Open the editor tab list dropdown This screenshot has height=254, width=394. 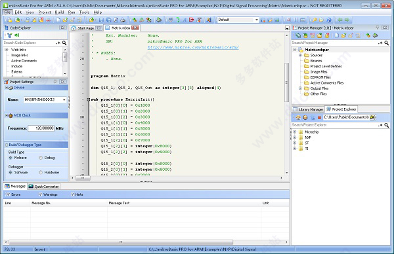coord(287,28)
